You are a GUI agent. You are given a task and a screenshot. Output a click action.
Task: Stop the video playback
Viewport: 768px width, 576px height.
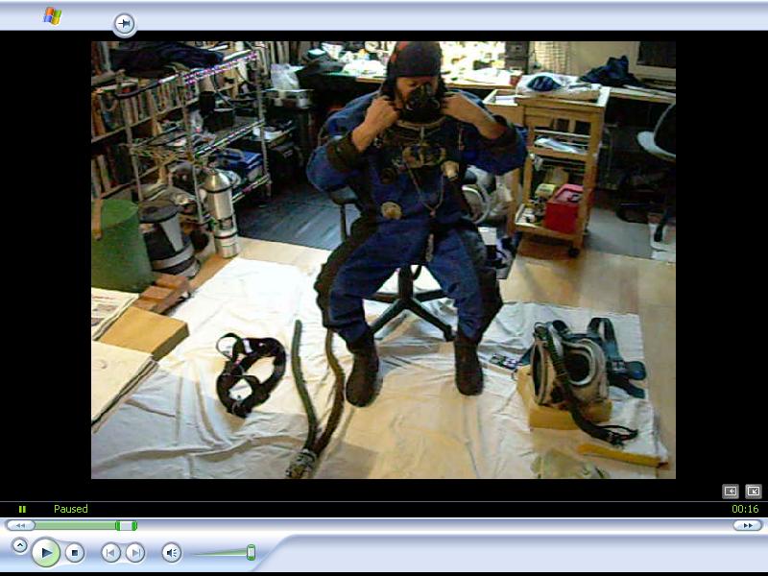75,553
